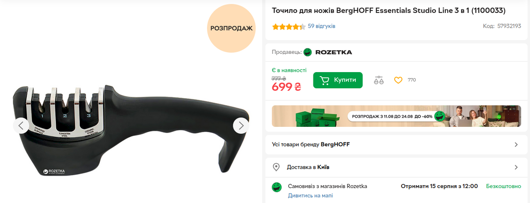Click the Rozetka seller logo icon
530x203 pixels.
coord(308,52)
